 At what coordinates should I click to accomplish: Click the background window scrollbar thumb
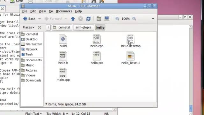click(191, 108)
